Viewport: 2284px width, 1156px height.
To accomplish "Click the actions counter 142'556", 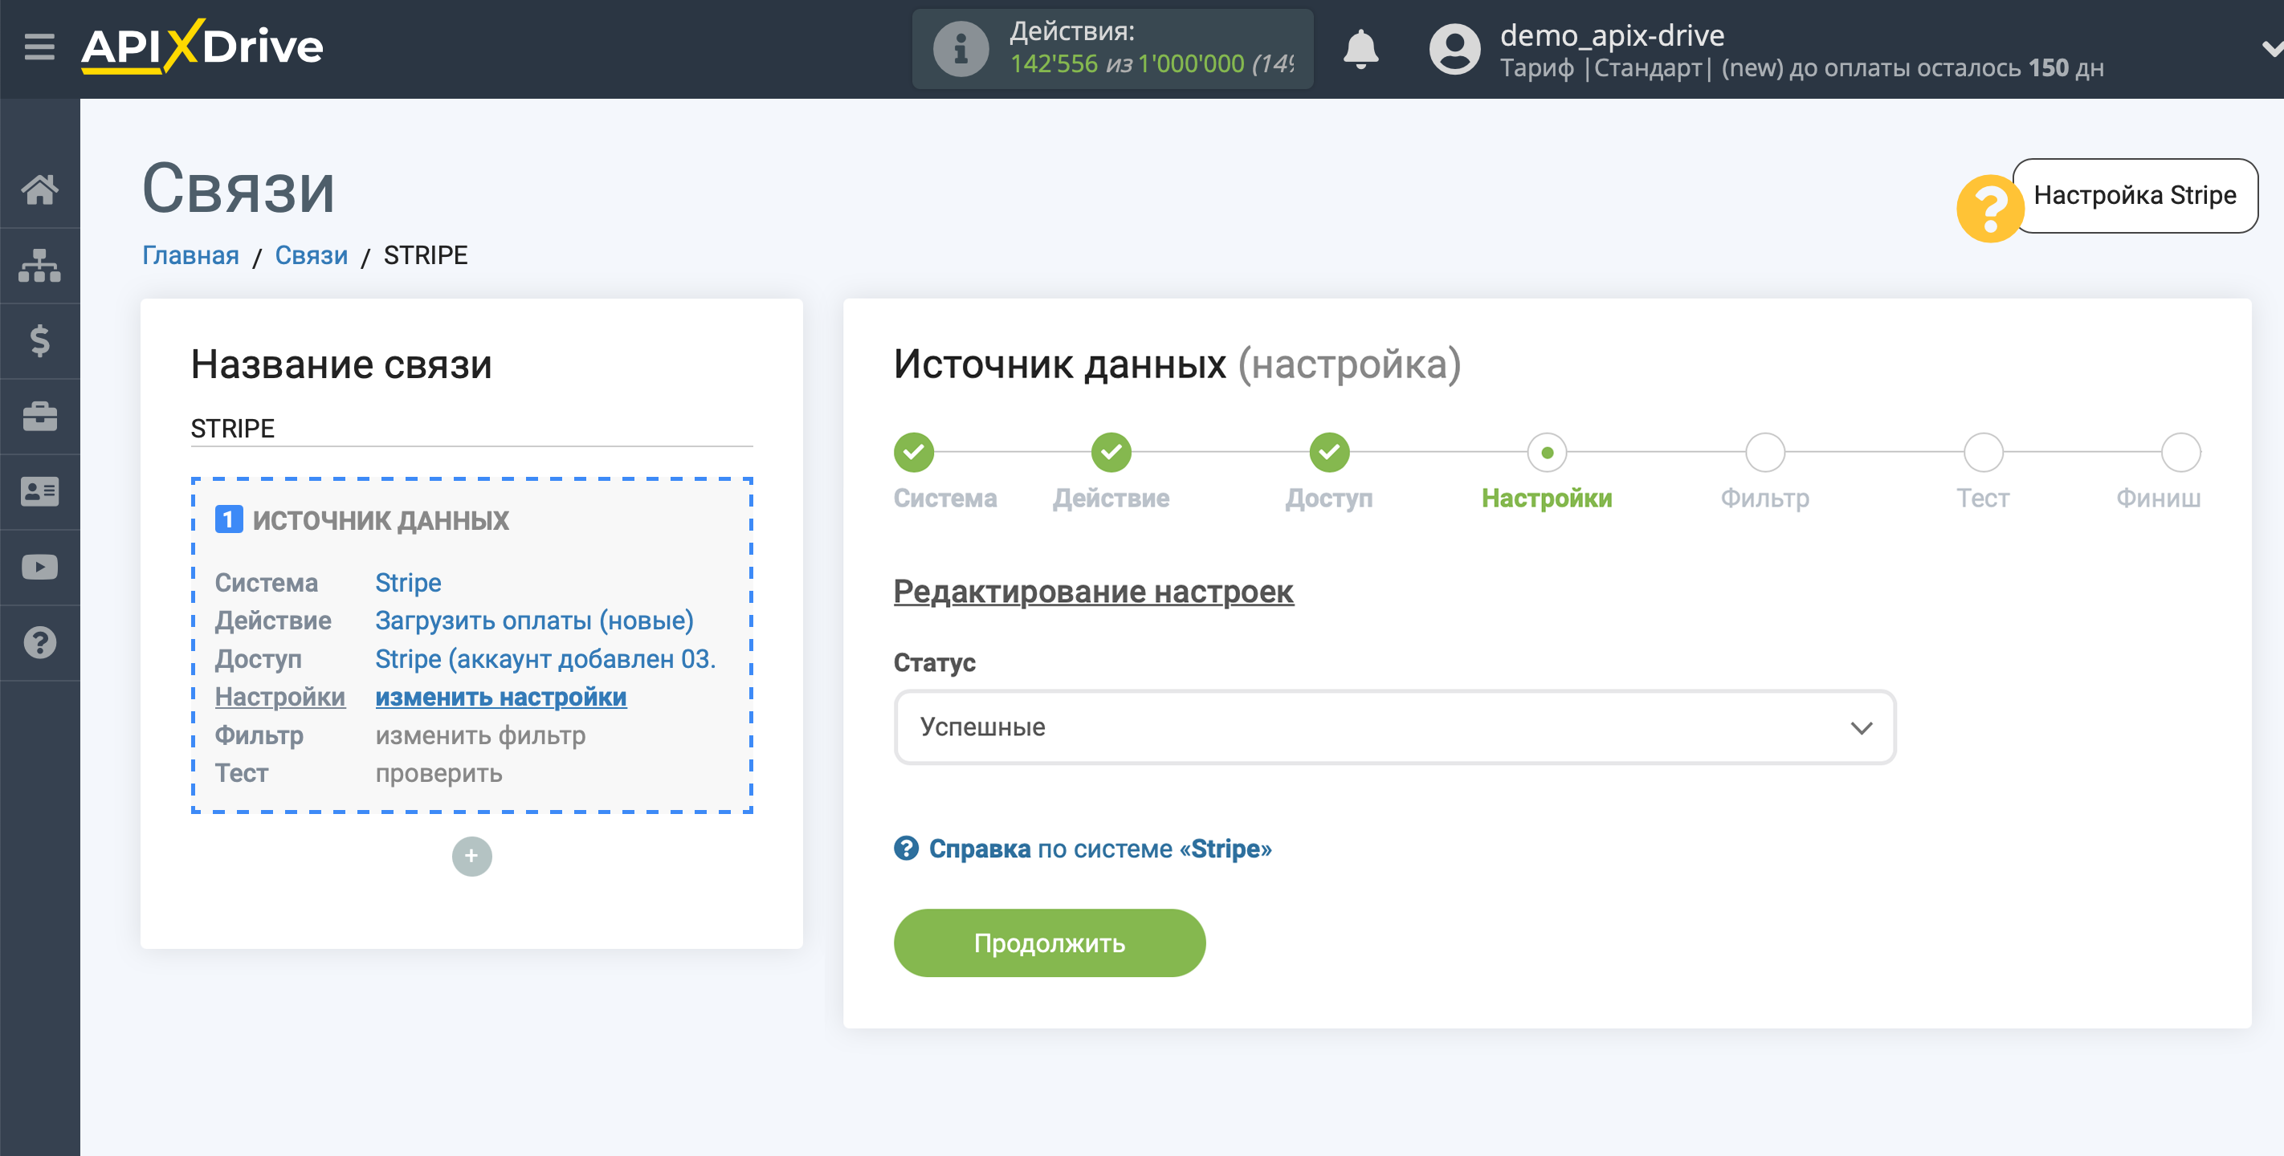I will [1054, 64].
